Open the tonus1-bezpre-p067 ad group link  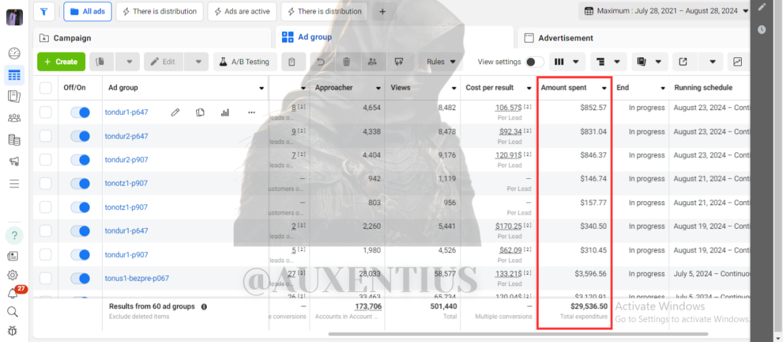pos(137,279)
